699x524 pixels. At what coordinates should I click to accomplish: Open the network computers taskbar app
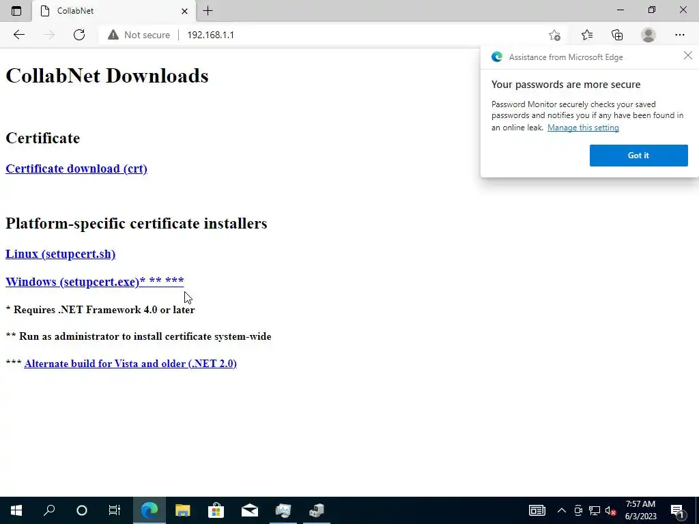[317, 510]
